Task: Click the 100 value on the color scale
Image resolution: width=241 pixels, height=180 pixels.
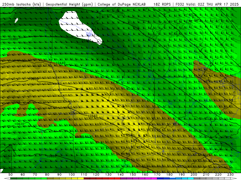Action: tap(72, 175)
